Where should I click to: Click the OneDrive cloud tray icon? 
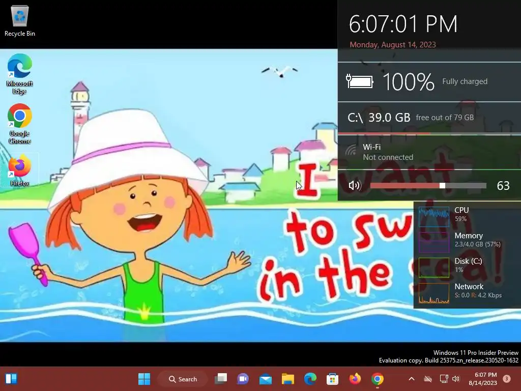428,379
